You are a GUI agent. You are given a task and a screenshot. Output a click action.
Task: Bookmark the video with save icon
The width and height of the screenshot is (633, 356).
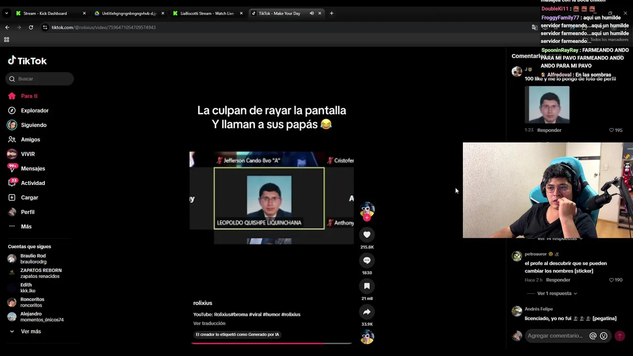point(367,286)
